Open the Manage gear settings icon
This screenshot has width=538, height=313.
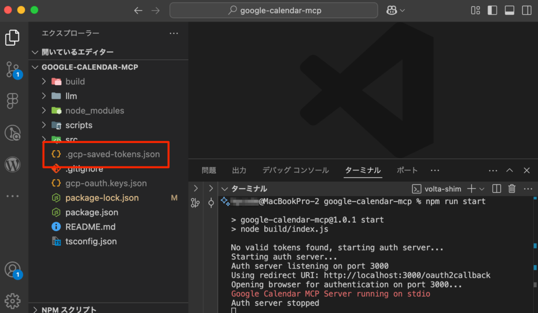coord(13,300)
